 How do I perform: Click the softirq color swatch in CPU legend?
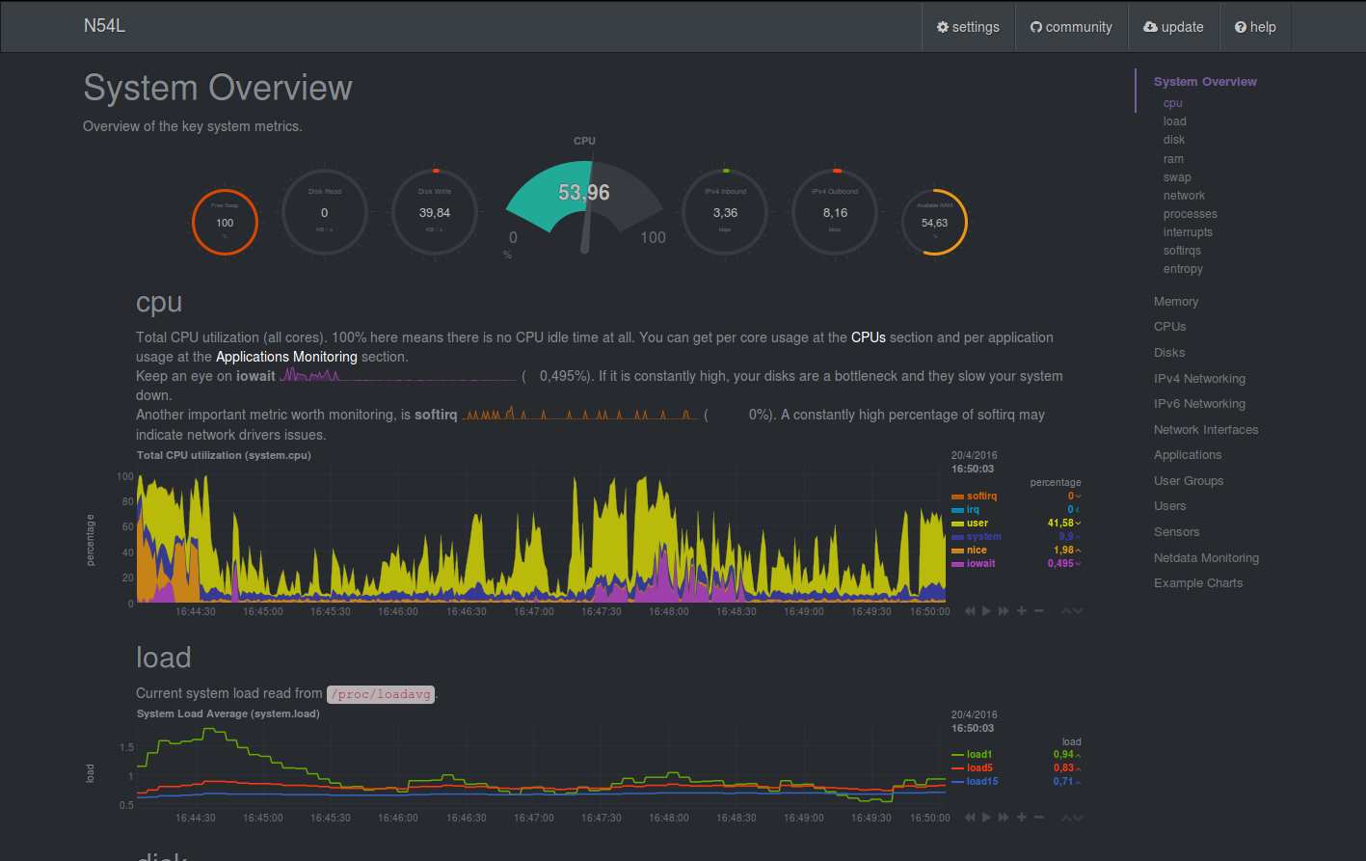click(958, 496)
